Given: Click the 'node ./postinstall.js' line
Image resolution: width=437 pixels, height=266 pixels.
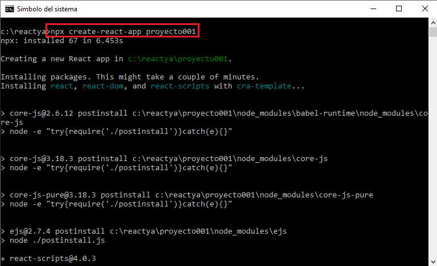Looking at the screenshot, I should click(53, 240).
